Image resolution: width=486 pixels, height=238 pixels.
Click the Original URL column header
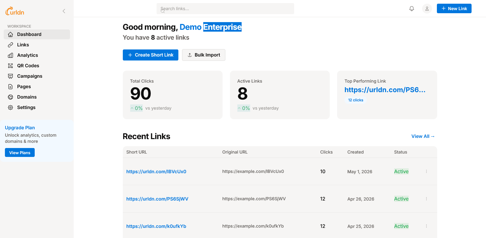(x=235, y=152)
